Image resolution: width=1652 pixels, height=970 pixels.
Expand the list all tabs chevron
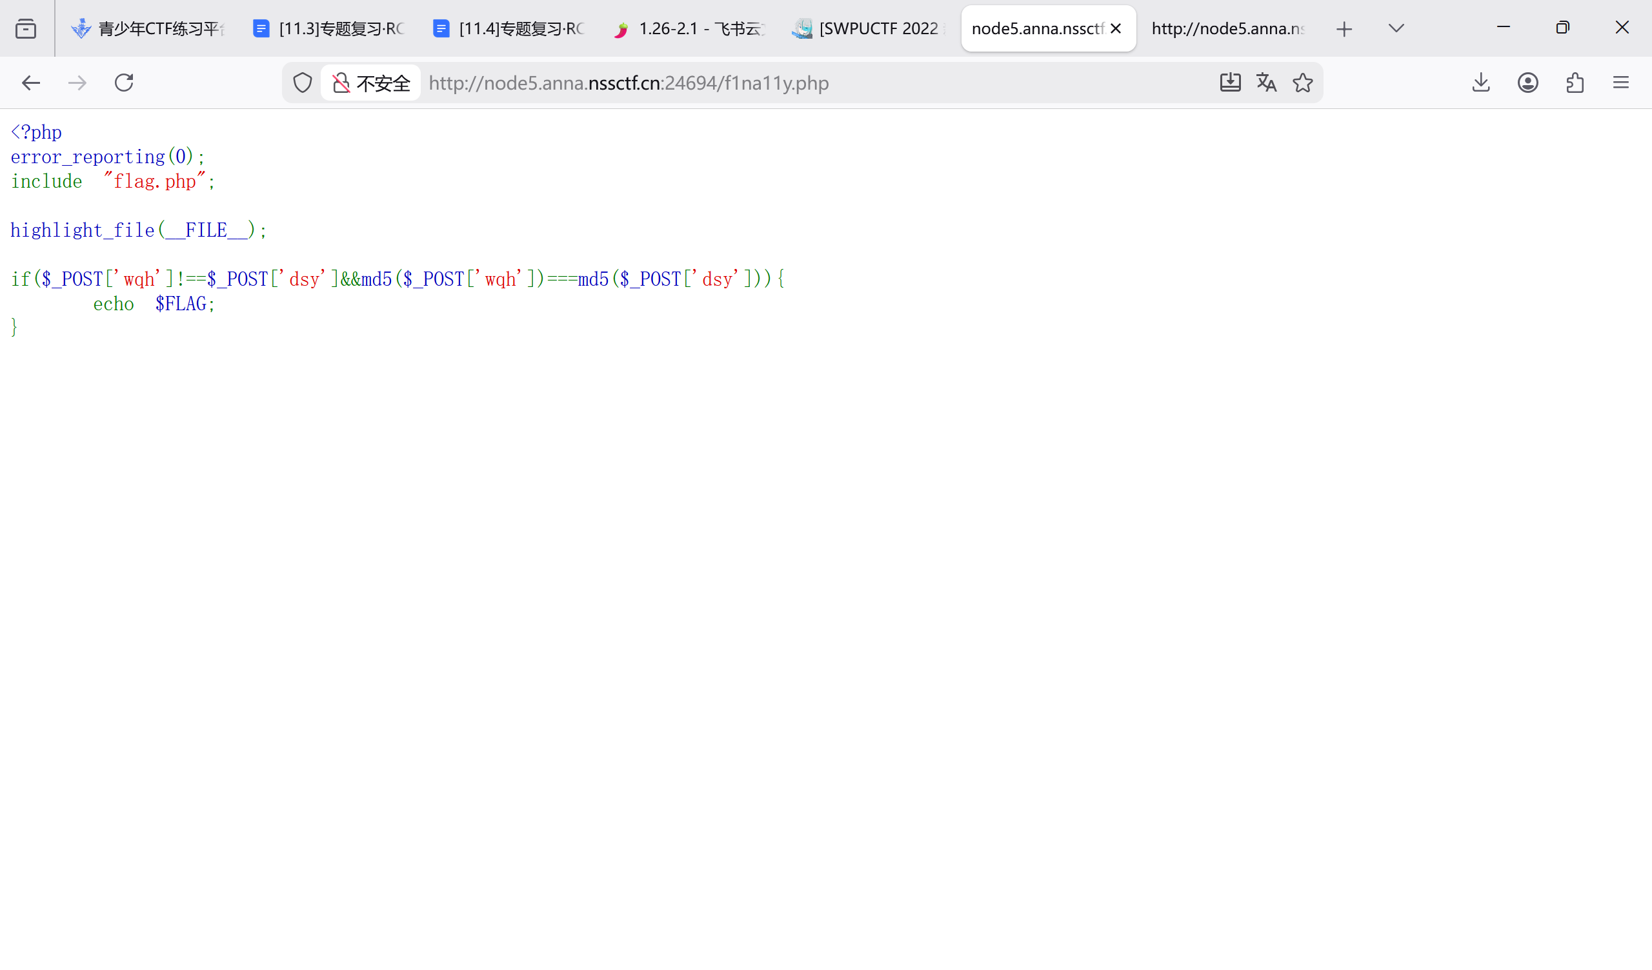[1396, 28]
